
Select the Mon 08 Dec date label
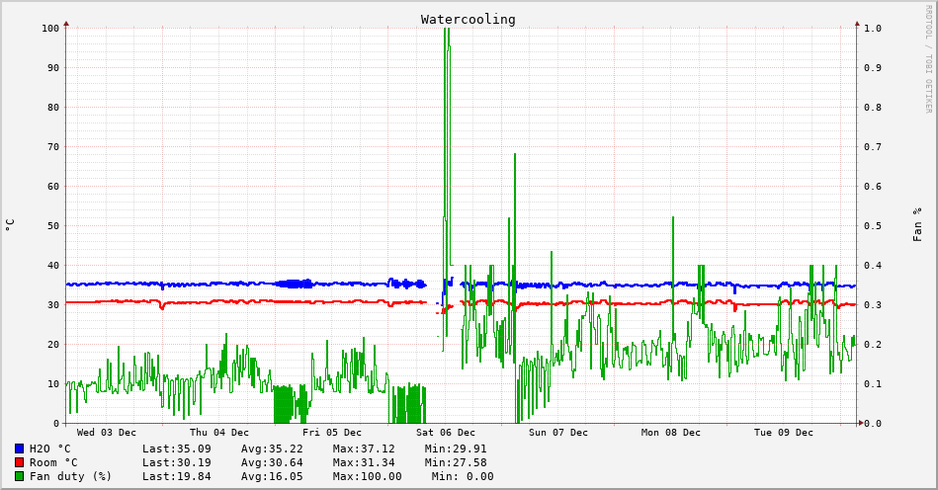tap(671, 433)
